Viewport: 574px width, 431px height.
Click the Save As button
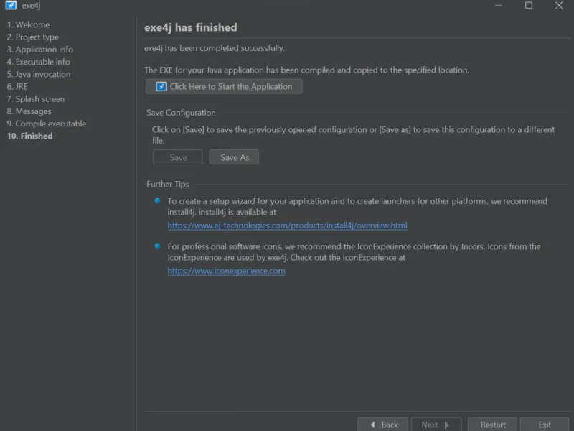click(x=235, y=157)
